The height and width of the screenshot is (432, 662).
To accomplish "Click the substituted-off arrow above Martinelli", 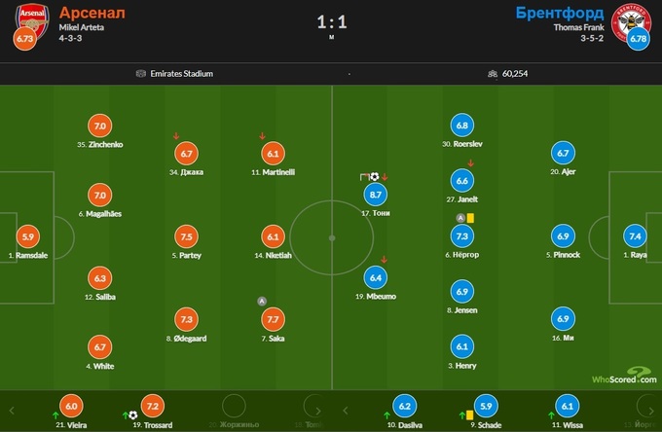I will tap(262, 136).
